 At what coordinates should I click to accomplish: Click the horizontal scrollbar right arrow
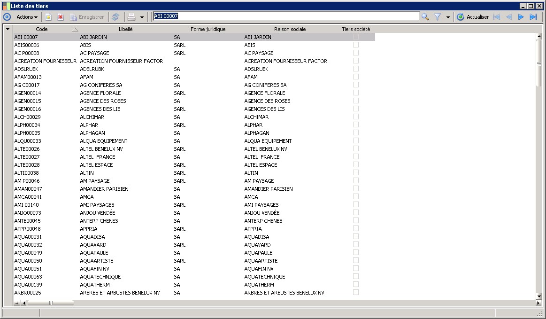click(x=538, y=303)
